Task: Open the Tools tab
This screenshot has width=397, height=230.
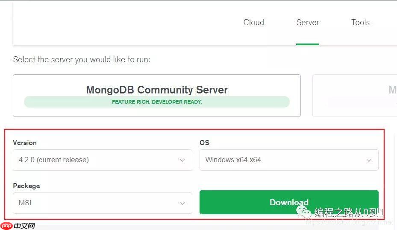Action: tap(360, 23)
